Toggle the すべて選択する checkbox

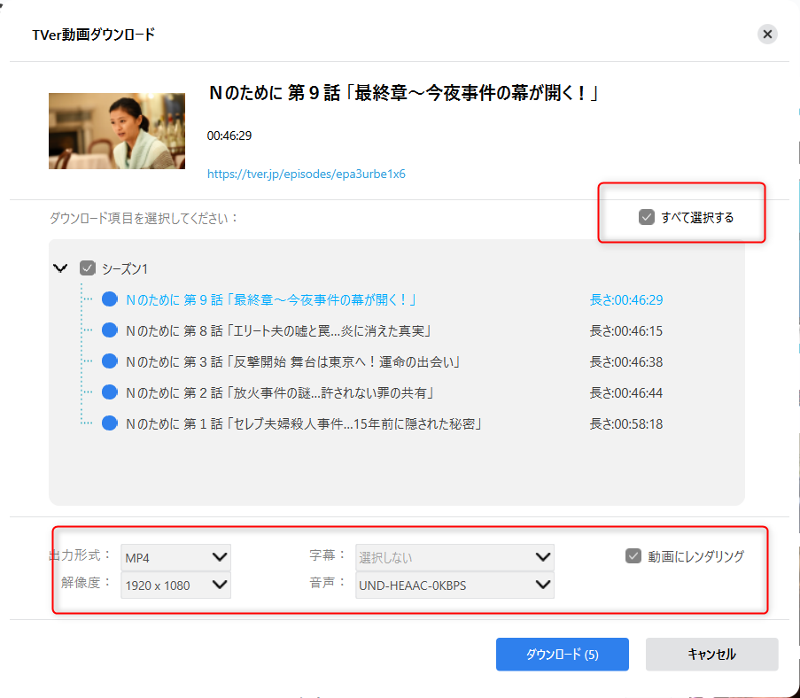647,217
